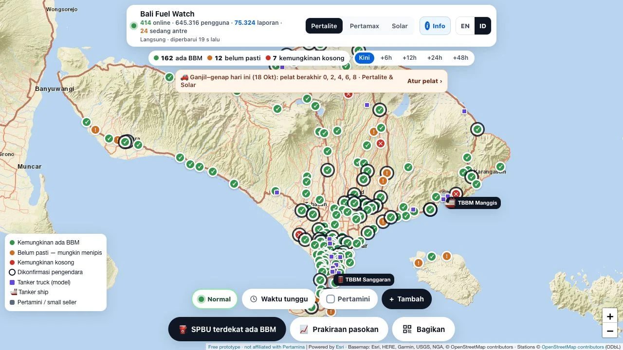Click the clock icon in Waktu tunggu

coord(254,299)
